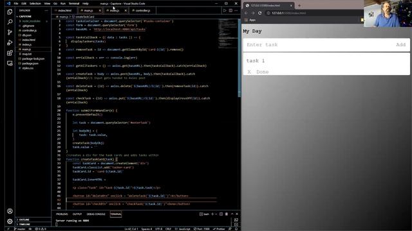
Task: Click master branch in status bar
Action: 20,229
